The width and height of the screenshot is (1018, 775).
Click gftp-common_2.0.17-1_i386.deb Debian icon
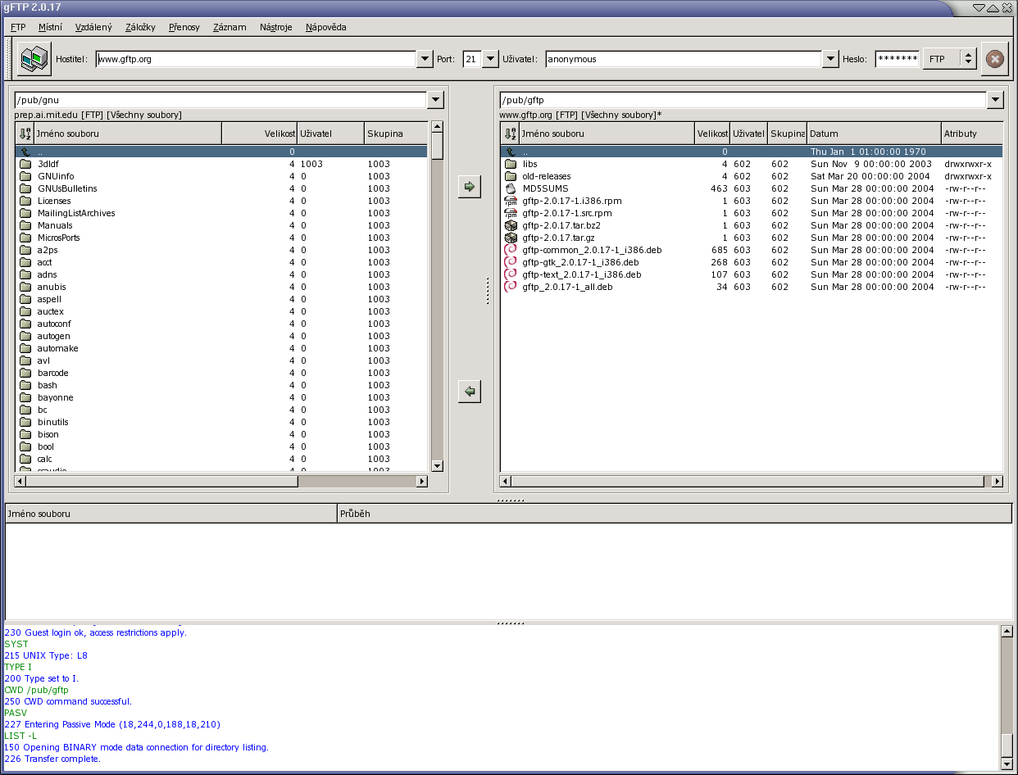(511, 250)
